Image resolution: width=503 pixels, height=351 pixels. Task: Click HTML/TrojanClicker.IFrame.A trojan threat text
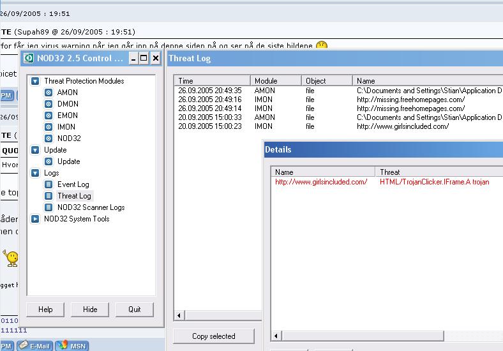(434, 182)
